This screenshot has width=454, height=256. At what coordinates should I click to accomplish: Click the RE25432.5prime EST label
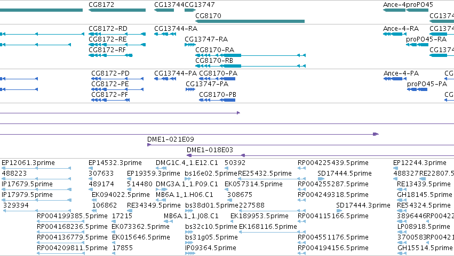coord(265,174)
